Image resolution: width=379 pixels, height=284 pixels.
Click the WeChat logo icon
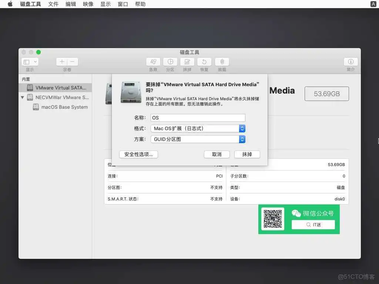click(296, 213)
